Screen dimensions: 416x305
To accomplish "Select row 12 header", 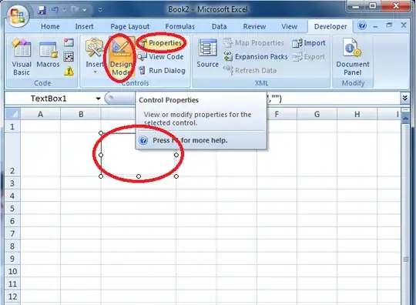I will click(12, 297).
